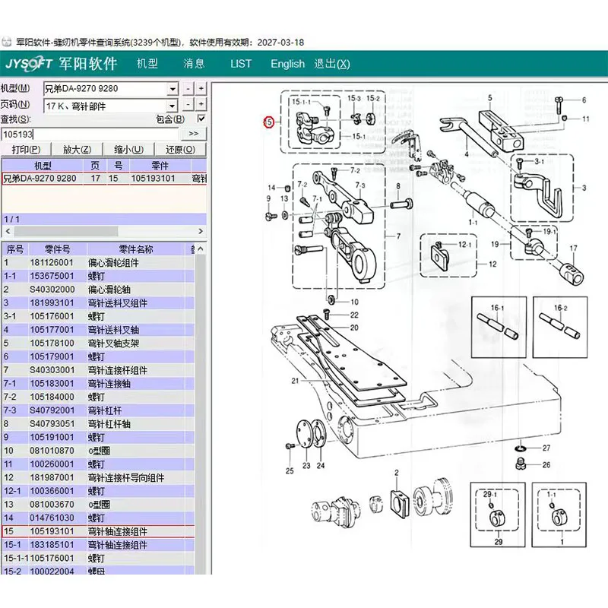The width and height of the screenshot is (608, 608).
Task: Select part row 181126001 偏心滑轮组件
Action: [98, 262]
